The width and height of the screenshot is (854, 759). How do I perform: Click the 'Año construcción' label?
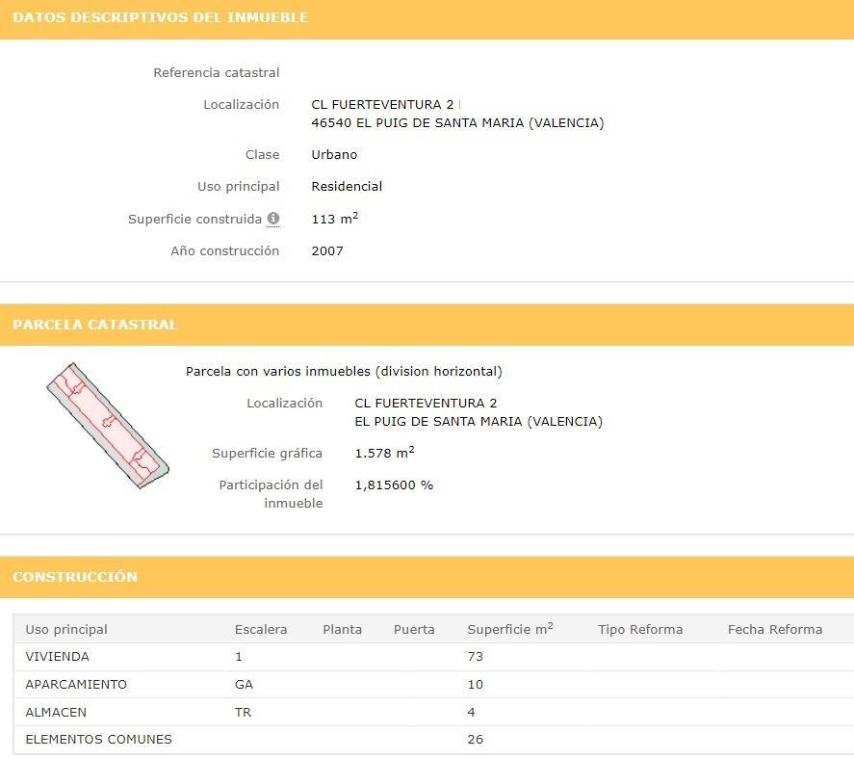(x=225, y=251)
